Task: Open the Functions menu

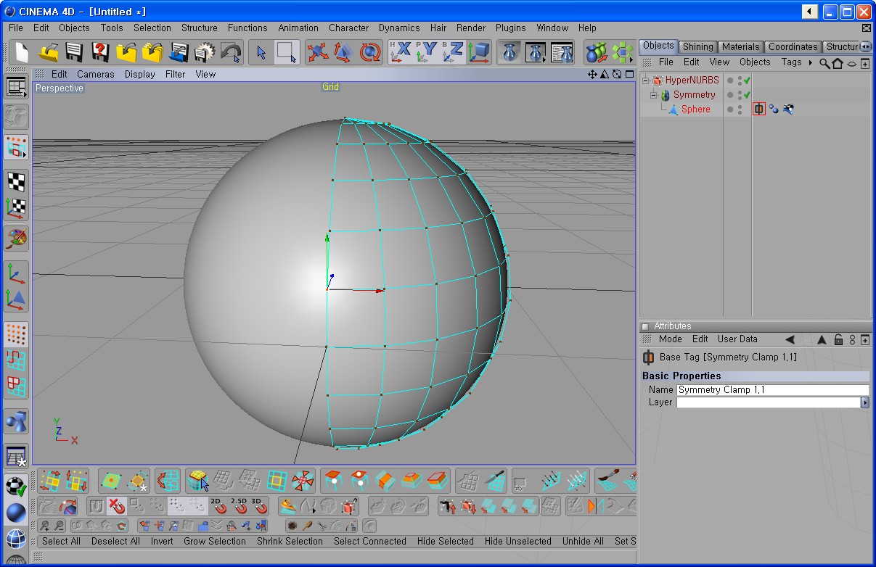Action: (247, 28)
